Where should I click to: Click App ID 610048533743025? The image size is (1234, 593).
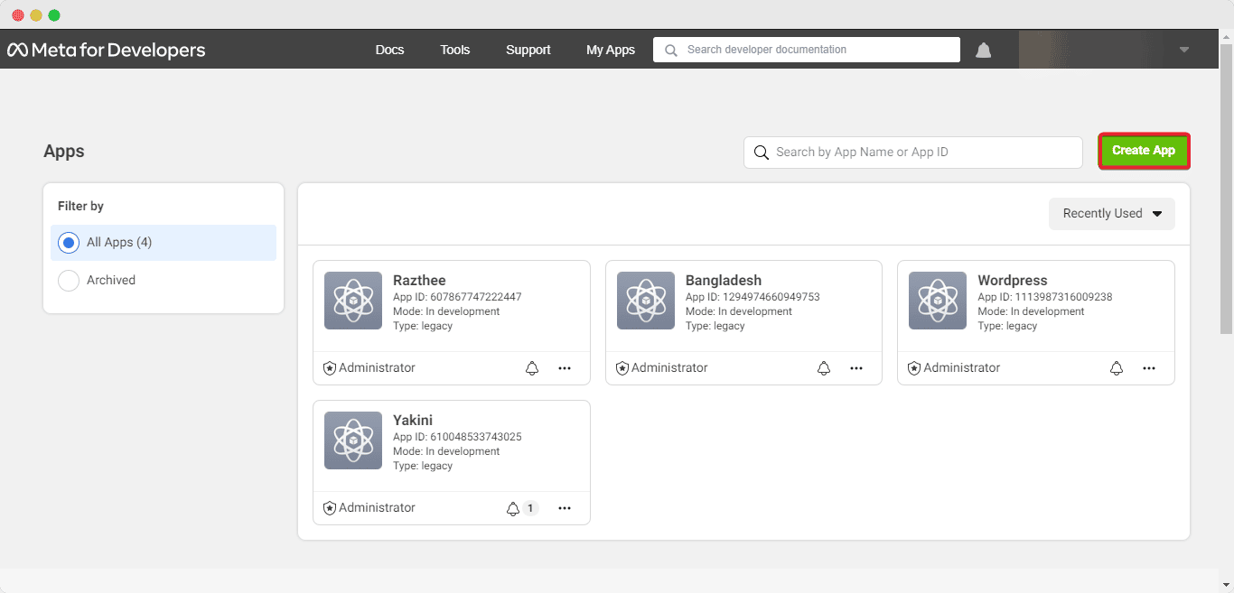[x=457, y=437]
